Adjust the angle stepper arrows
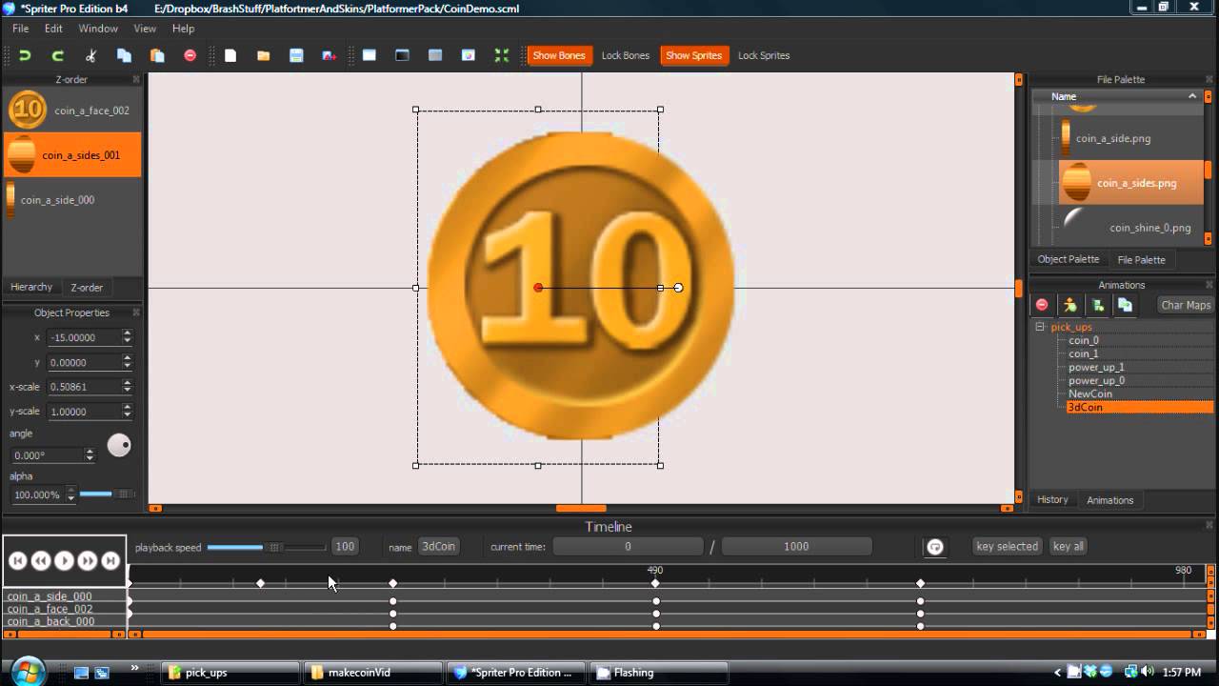The height and width of the screenshot is (686, 1219). point(90,455)
